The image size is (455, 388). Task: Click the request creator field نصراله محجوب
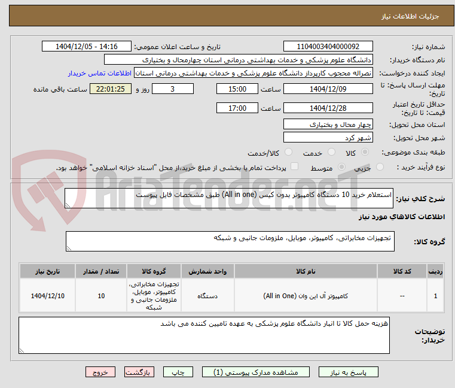pyautogui.click(x=254, y=73)
